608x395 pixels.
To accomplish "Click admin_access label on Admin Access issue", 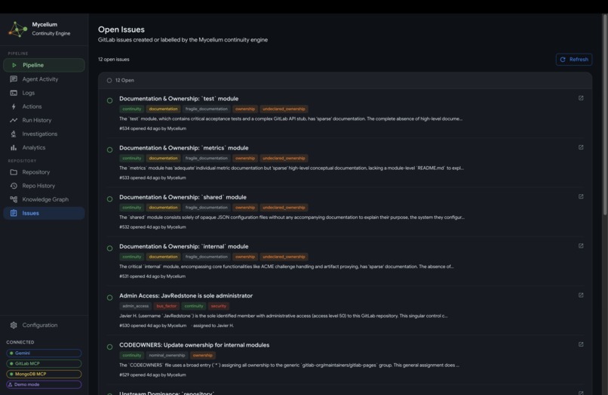I will [x=135, y=306].
